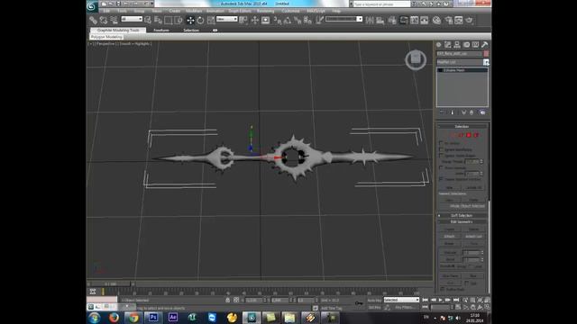Toggle the Angle Snap button
Image resolution: width=577 pixels, height=324 pixels.
(288, 20)
